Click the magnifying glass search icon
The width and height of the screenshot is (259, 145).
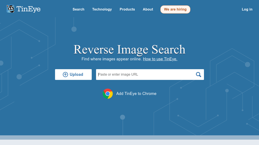tap(198, 75)
